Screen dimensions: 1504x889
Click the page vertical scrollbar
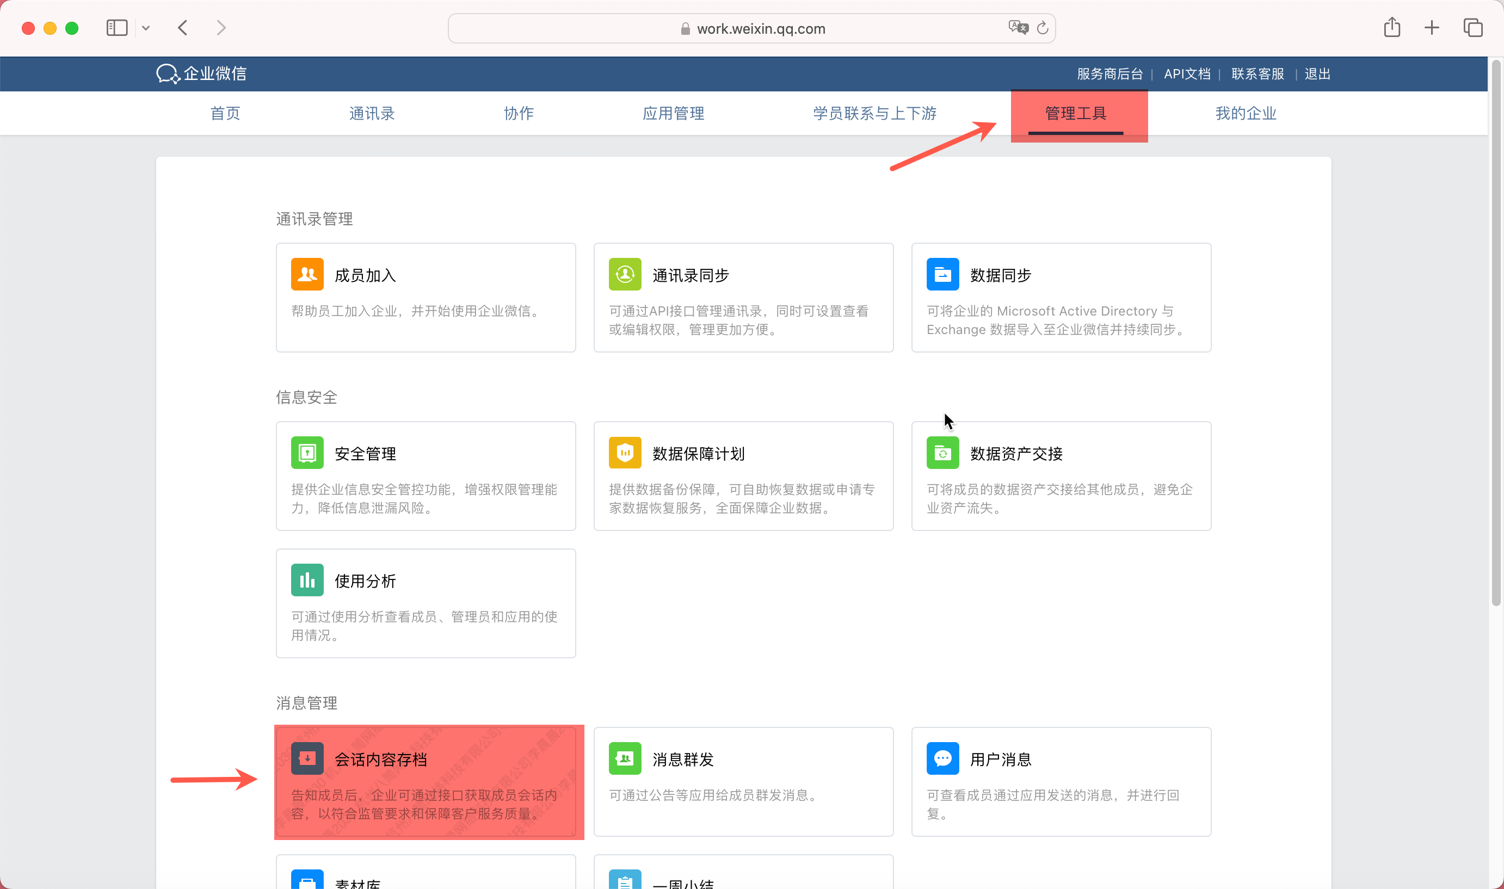coord(1496,332)
